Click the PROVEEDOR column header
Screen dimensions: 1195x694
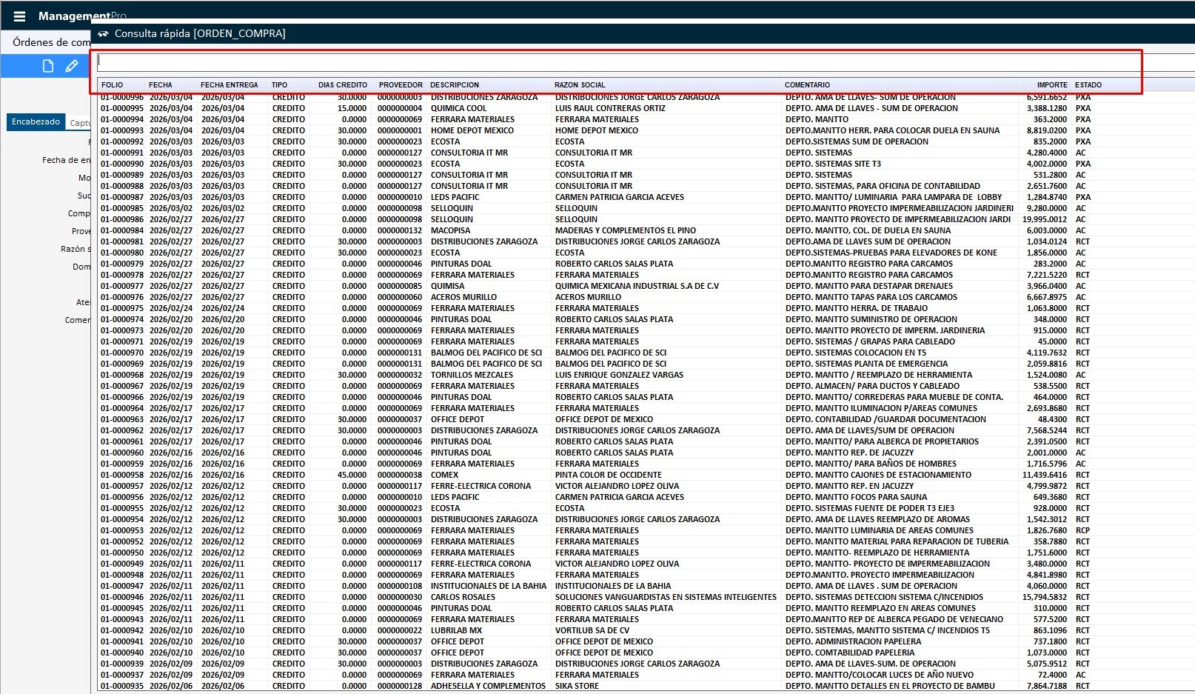point(400,85)
